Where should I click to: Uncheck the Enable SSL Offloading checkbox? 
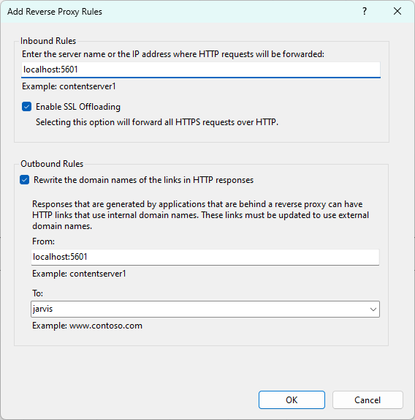pyautogui.click(x=26, y=107)
